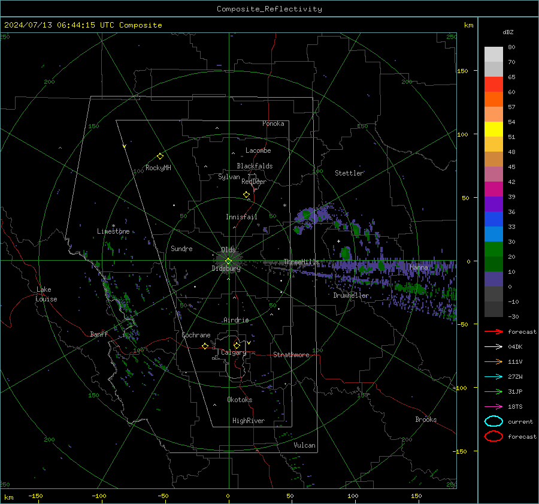Click the white 04DK arrow in legend
This screenshot has width=539, height=504.
click(493, 346)
